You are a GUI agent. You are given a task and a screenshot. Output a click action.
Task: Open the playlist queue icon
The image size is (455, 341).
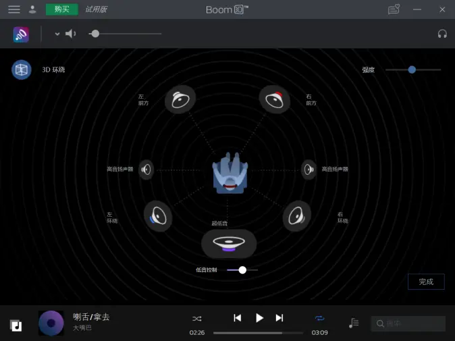point(354,323)
